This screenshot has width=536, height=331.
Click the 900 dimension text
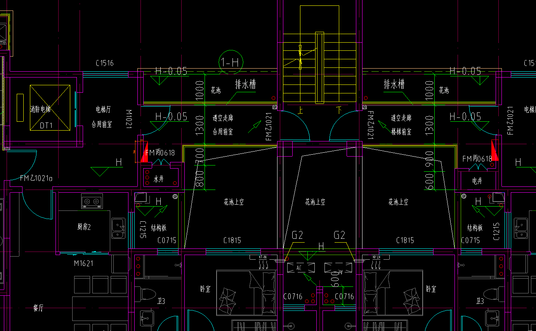(x=430, y=159)
